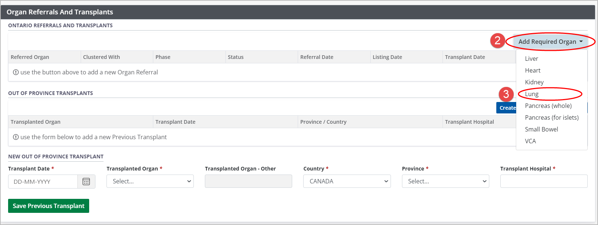Click the info icon beside the Organ Referral hint

point(16,72)
